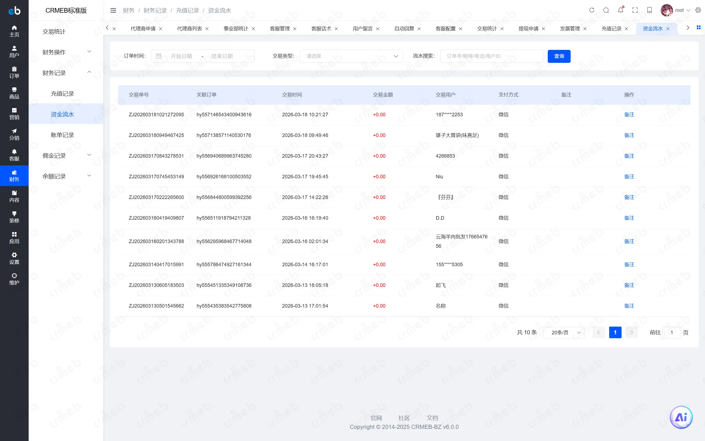705x441 pixels.
Task: Focus the 流水搜索 search input
Action: coord(492,56)
